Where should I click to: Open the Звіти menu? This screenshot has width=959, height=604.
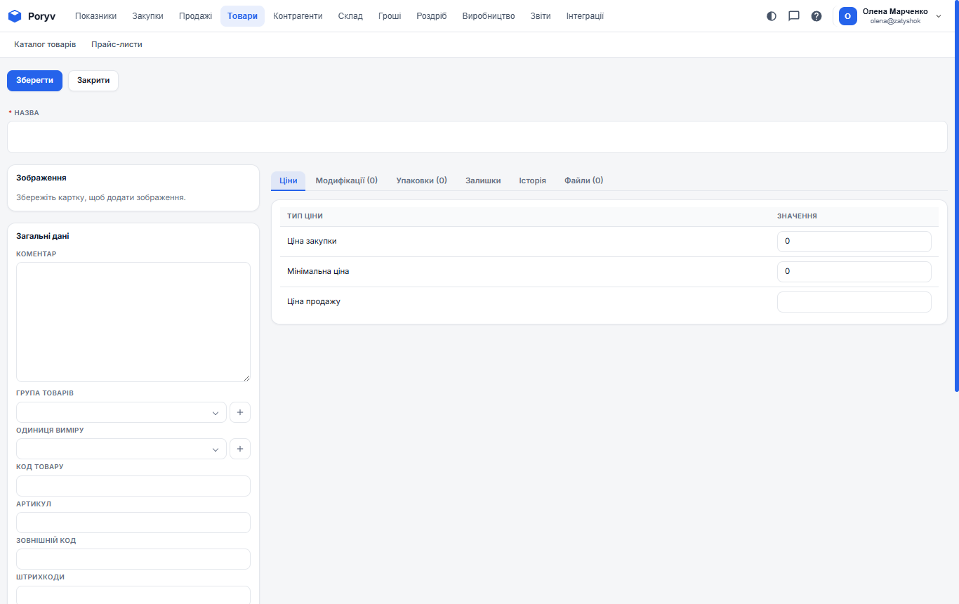(x=541, y=16)
